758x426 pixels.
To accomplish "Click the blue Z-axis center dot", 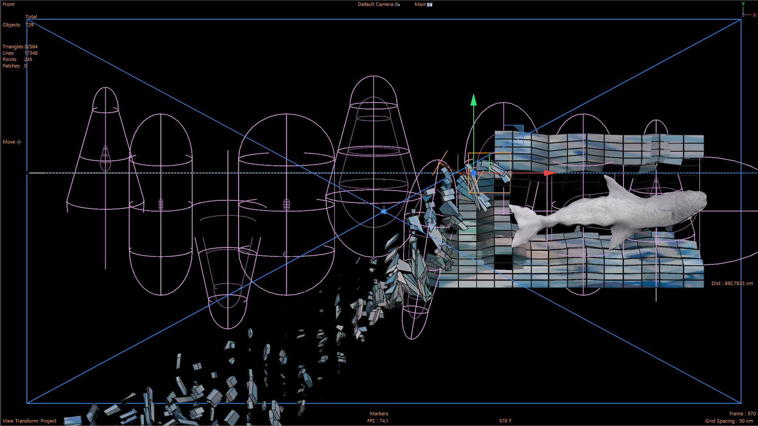I will (x=473, y=173).
